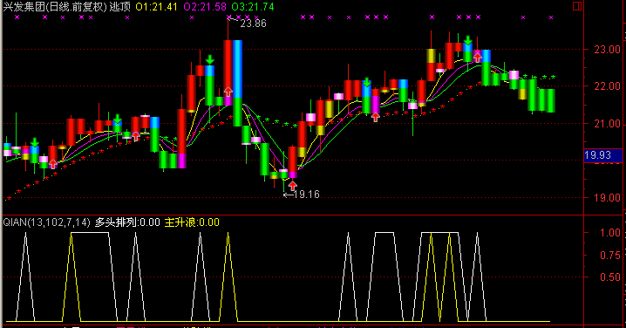Click the rightmost red up arrow near 23.00
This screenshot has width=626, height=328.
[478, 58]
